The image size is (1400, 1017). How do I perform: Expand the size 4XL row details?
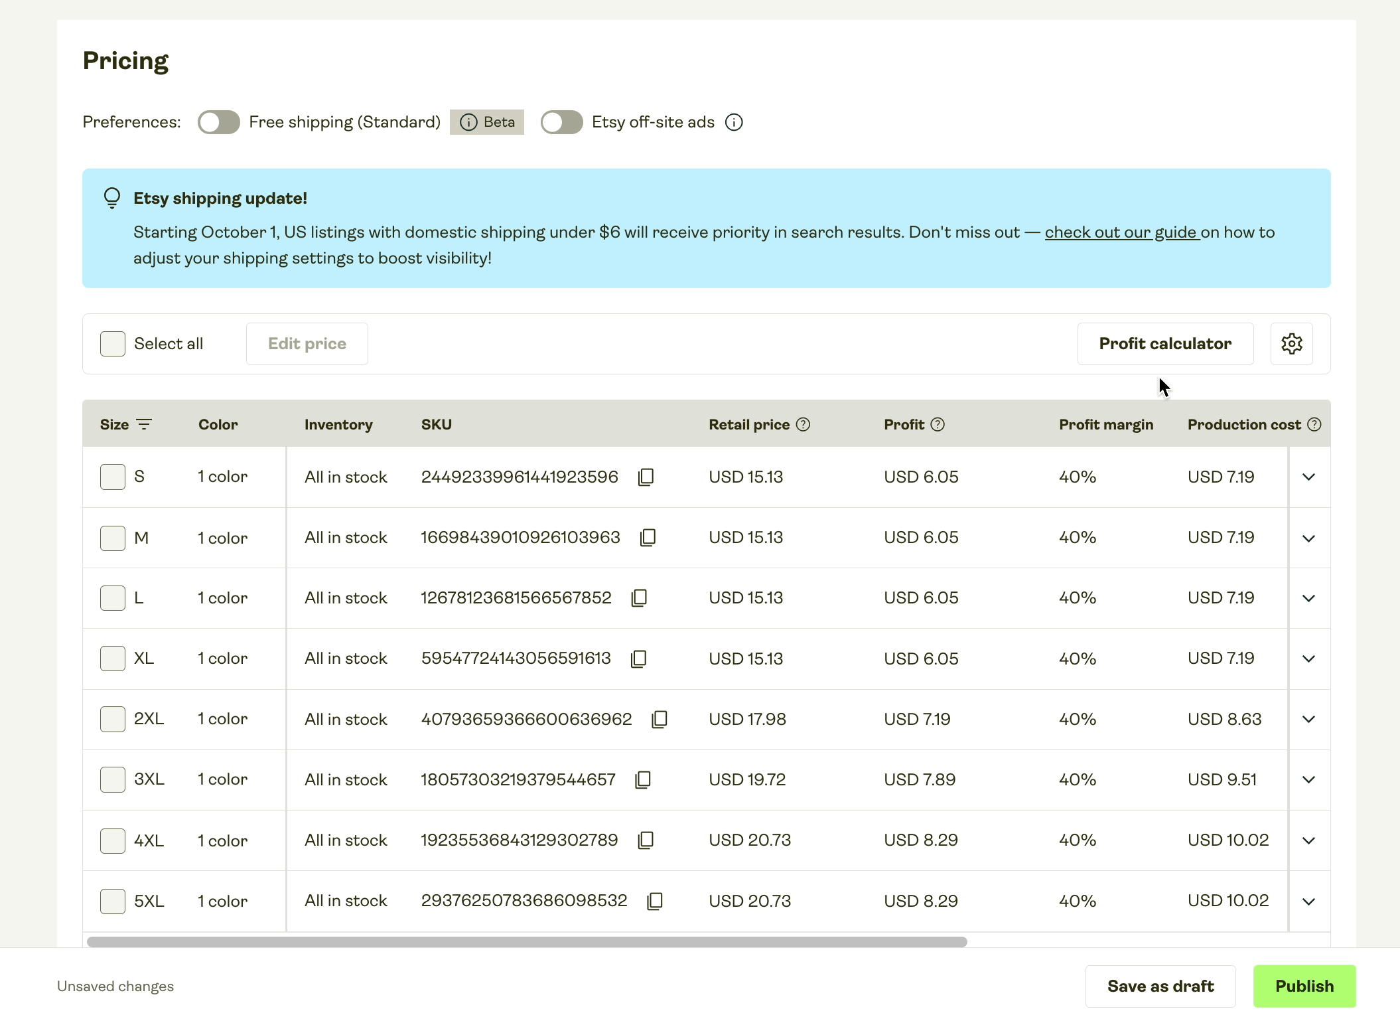(1308, 840)
